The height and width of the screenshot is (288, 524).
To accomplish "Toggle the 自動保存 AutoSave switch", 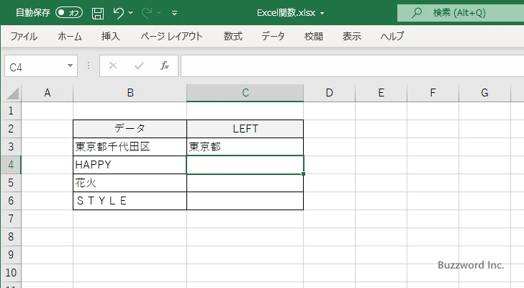I will (69, 13).
